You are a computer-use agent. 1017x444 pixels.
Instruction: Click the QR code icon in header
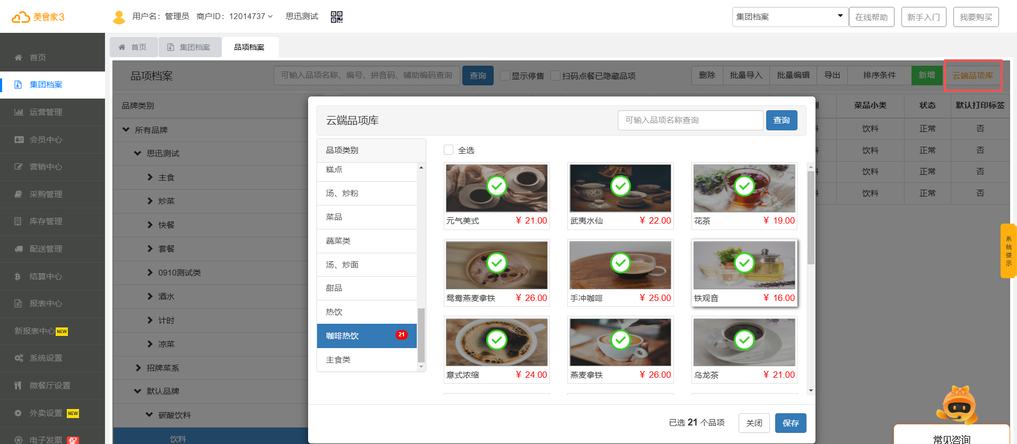[336, 17]
